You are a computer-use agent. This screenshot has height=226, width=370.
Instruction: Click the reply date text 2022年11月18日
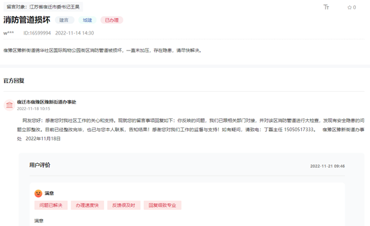[x=43, y=139]
